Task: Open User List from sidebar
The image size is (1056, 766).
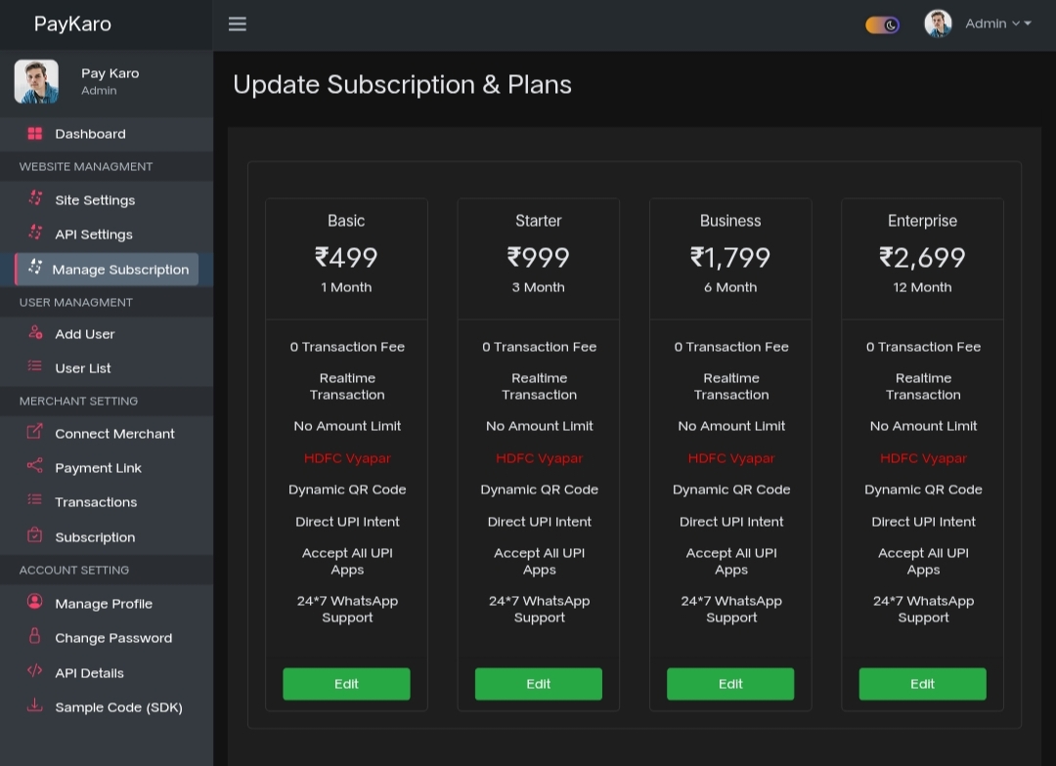Action: [x=83, y=368]
